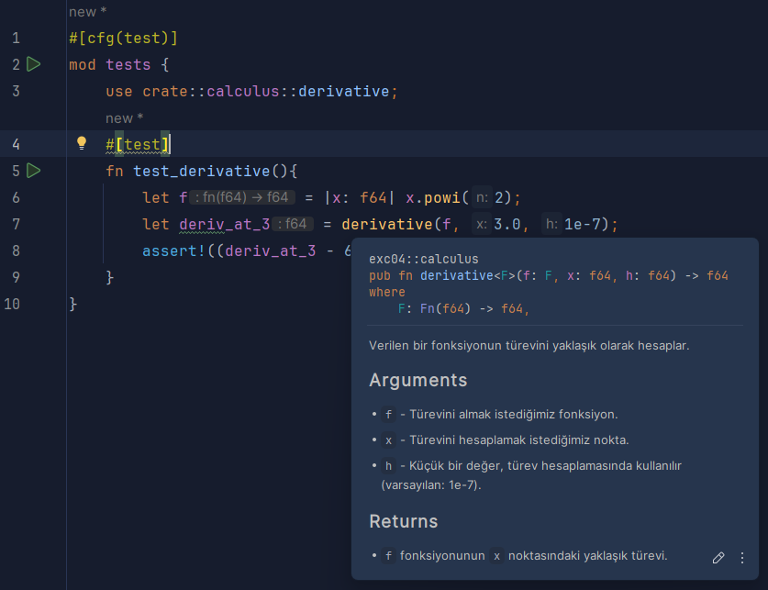This screenshot has width=768, height=590.
Task: Click the 'x' code chip in the Arguments list
Action: (387, 440)
